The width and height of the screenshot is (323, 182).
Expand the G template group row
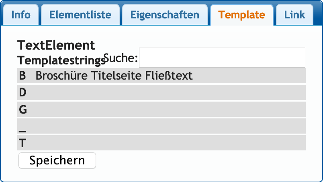[x=161, y=109]
